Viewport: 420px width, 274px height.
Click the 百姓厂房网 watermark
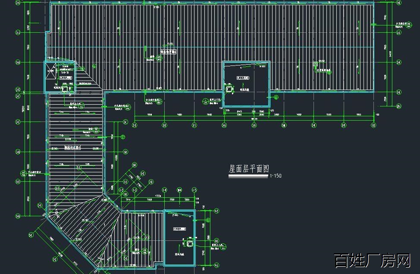click(x=372, y=261)
